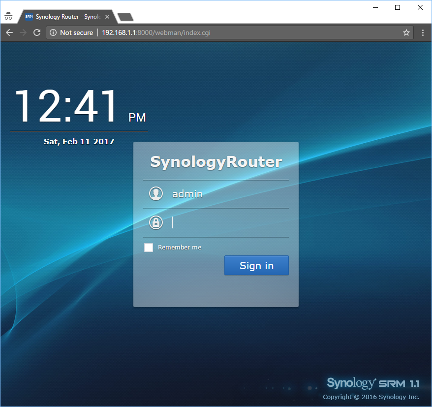432x407 pixels.
Task: Minimize the browser window
Action: [375, 7]
